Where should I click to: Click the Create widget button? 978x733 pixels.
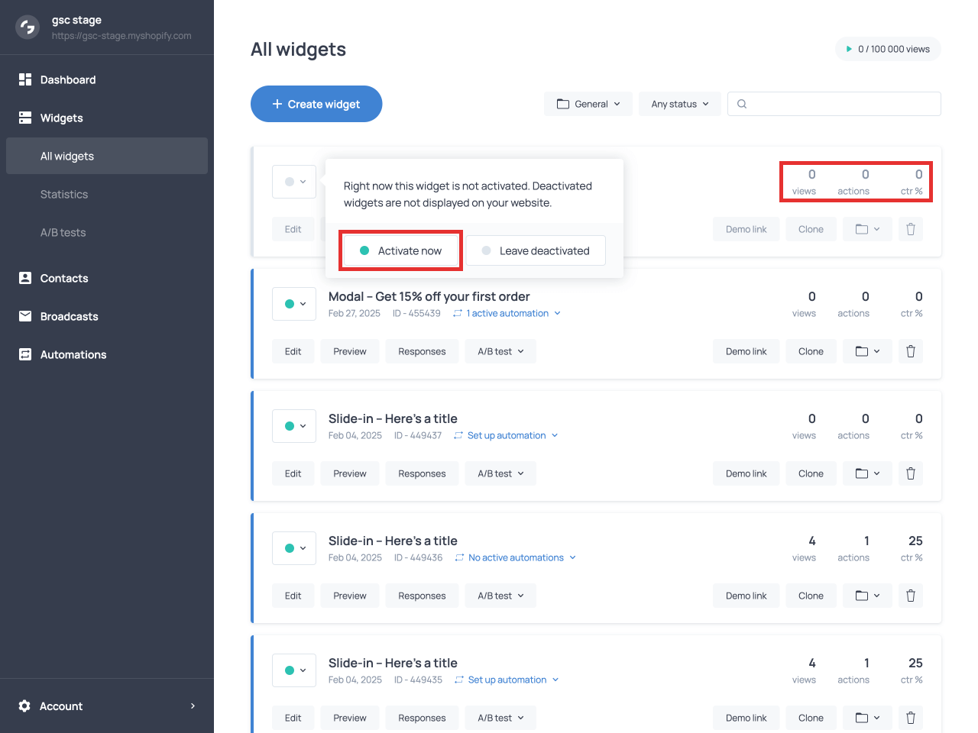pyautogui.click(x=316, y=104)
